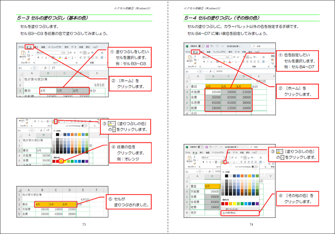Click cell 住居費 in 5-4 step ③ screenshot
Viewport: 335px width, 234px height.
[197, 202]
